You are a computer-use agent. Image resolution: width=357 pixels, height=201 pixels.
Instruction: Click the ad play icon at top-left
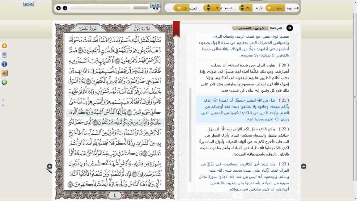[x=26, y=4]
